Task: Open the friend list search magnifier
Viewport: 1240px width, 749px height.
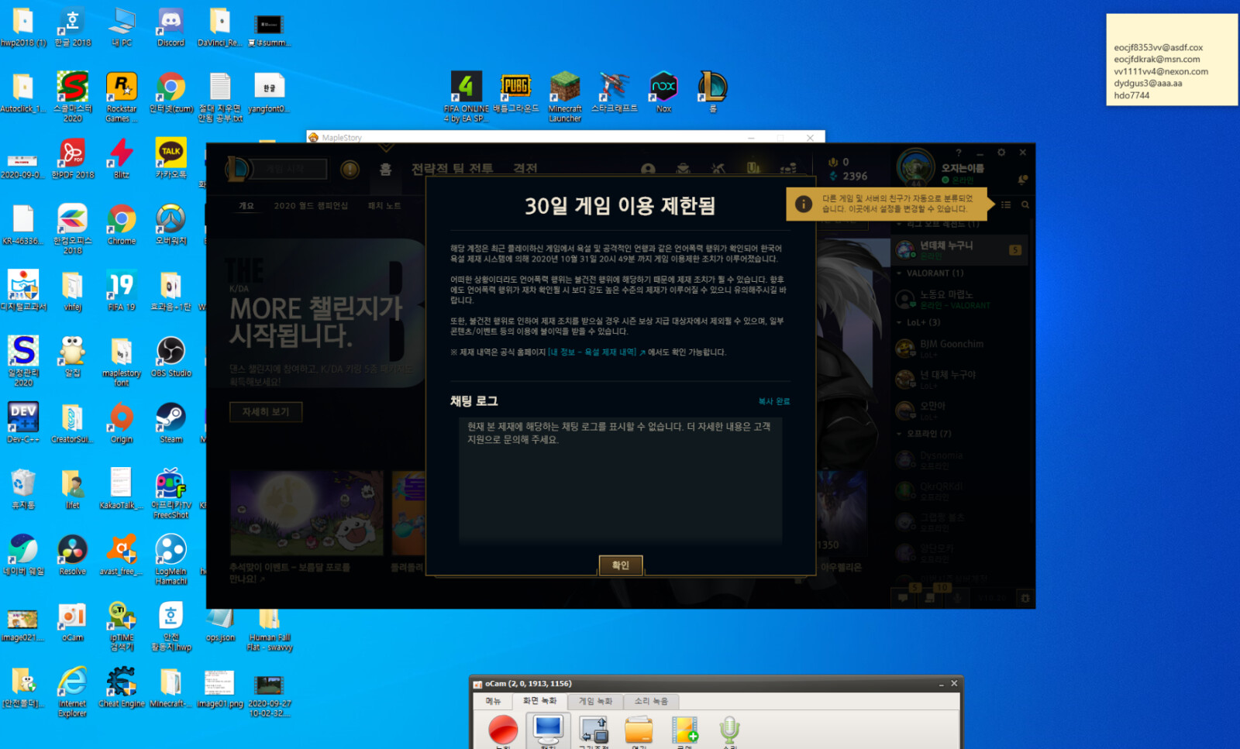Action: [1025, 205]
